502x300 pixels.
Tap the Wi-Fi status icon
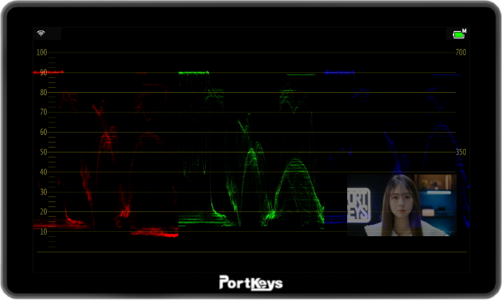point(41,33)
